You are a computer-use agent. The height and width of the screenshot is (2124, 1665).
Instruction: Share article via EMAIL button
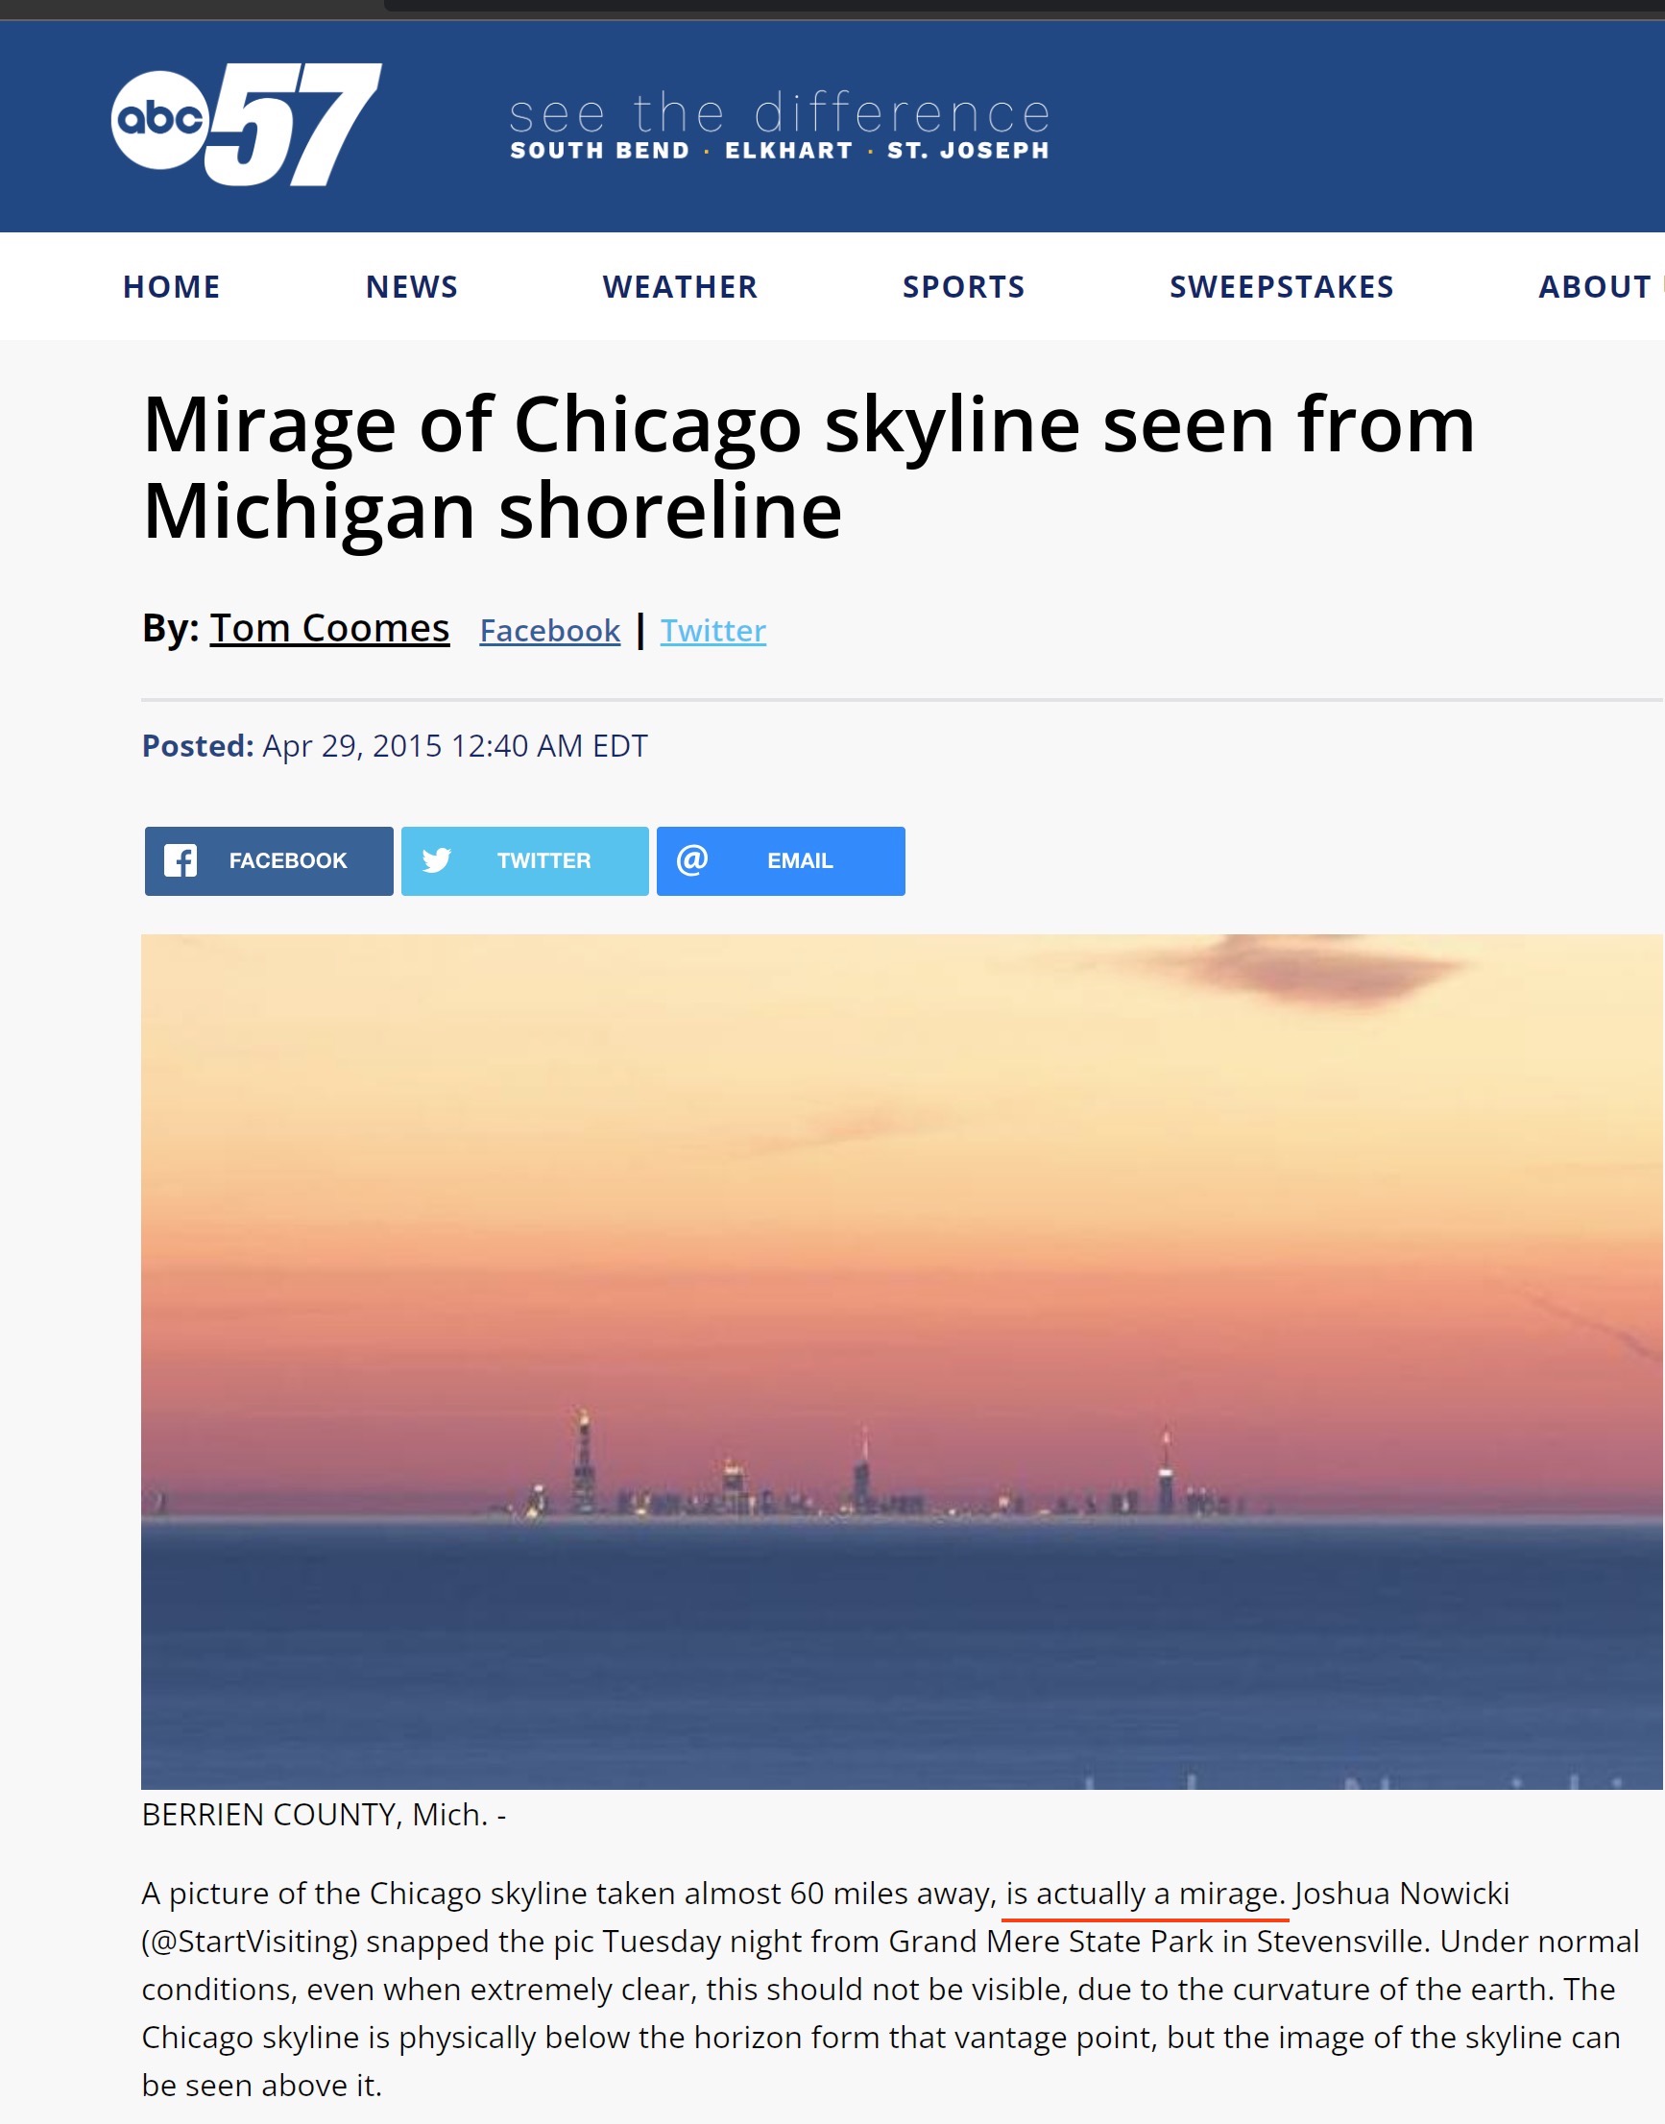pos(781,860)
